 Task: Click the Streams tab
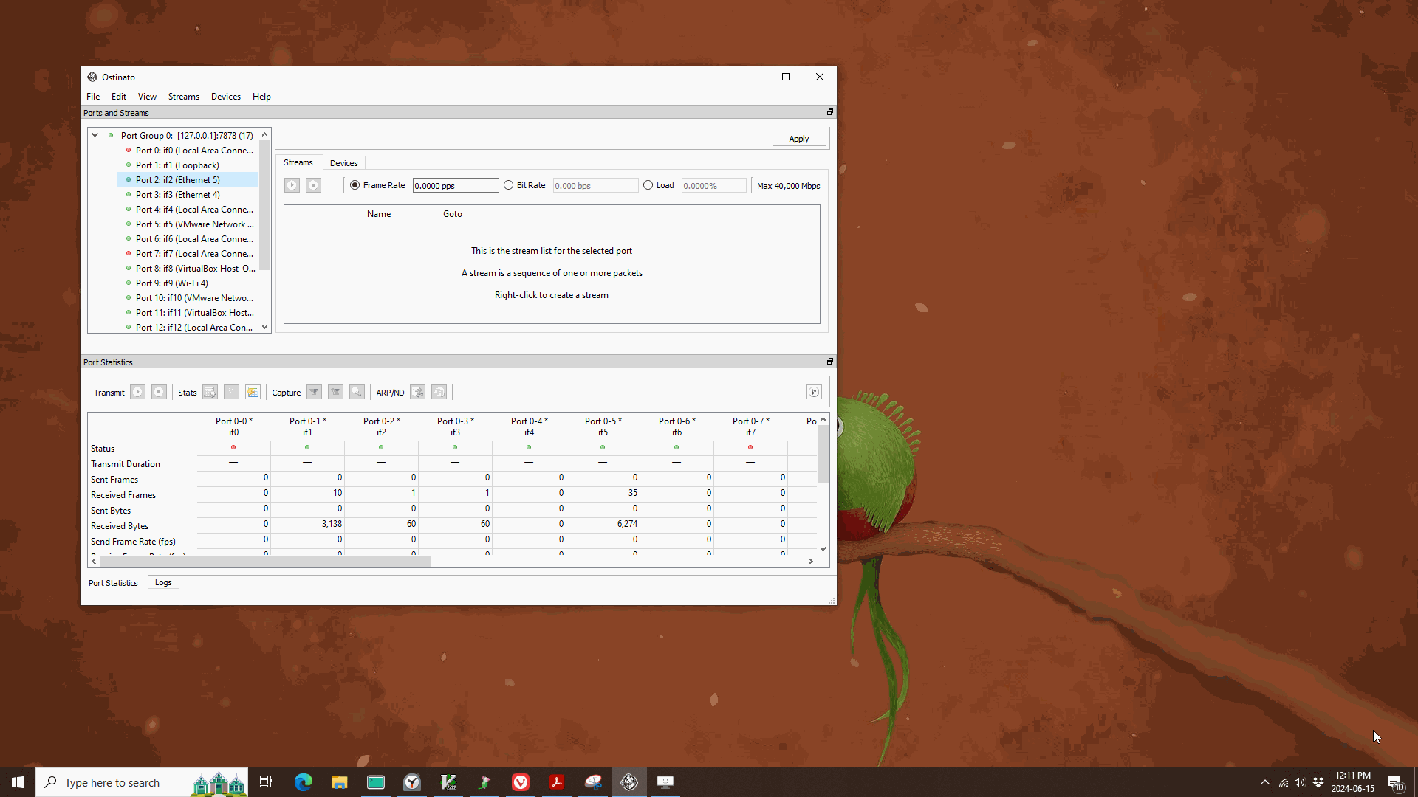click(299, 162)
